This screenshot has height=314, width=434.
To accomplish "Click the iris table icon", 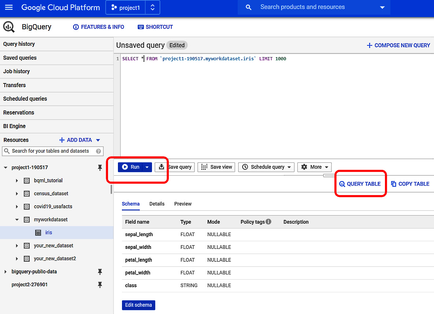I will (x=38, y=233).
